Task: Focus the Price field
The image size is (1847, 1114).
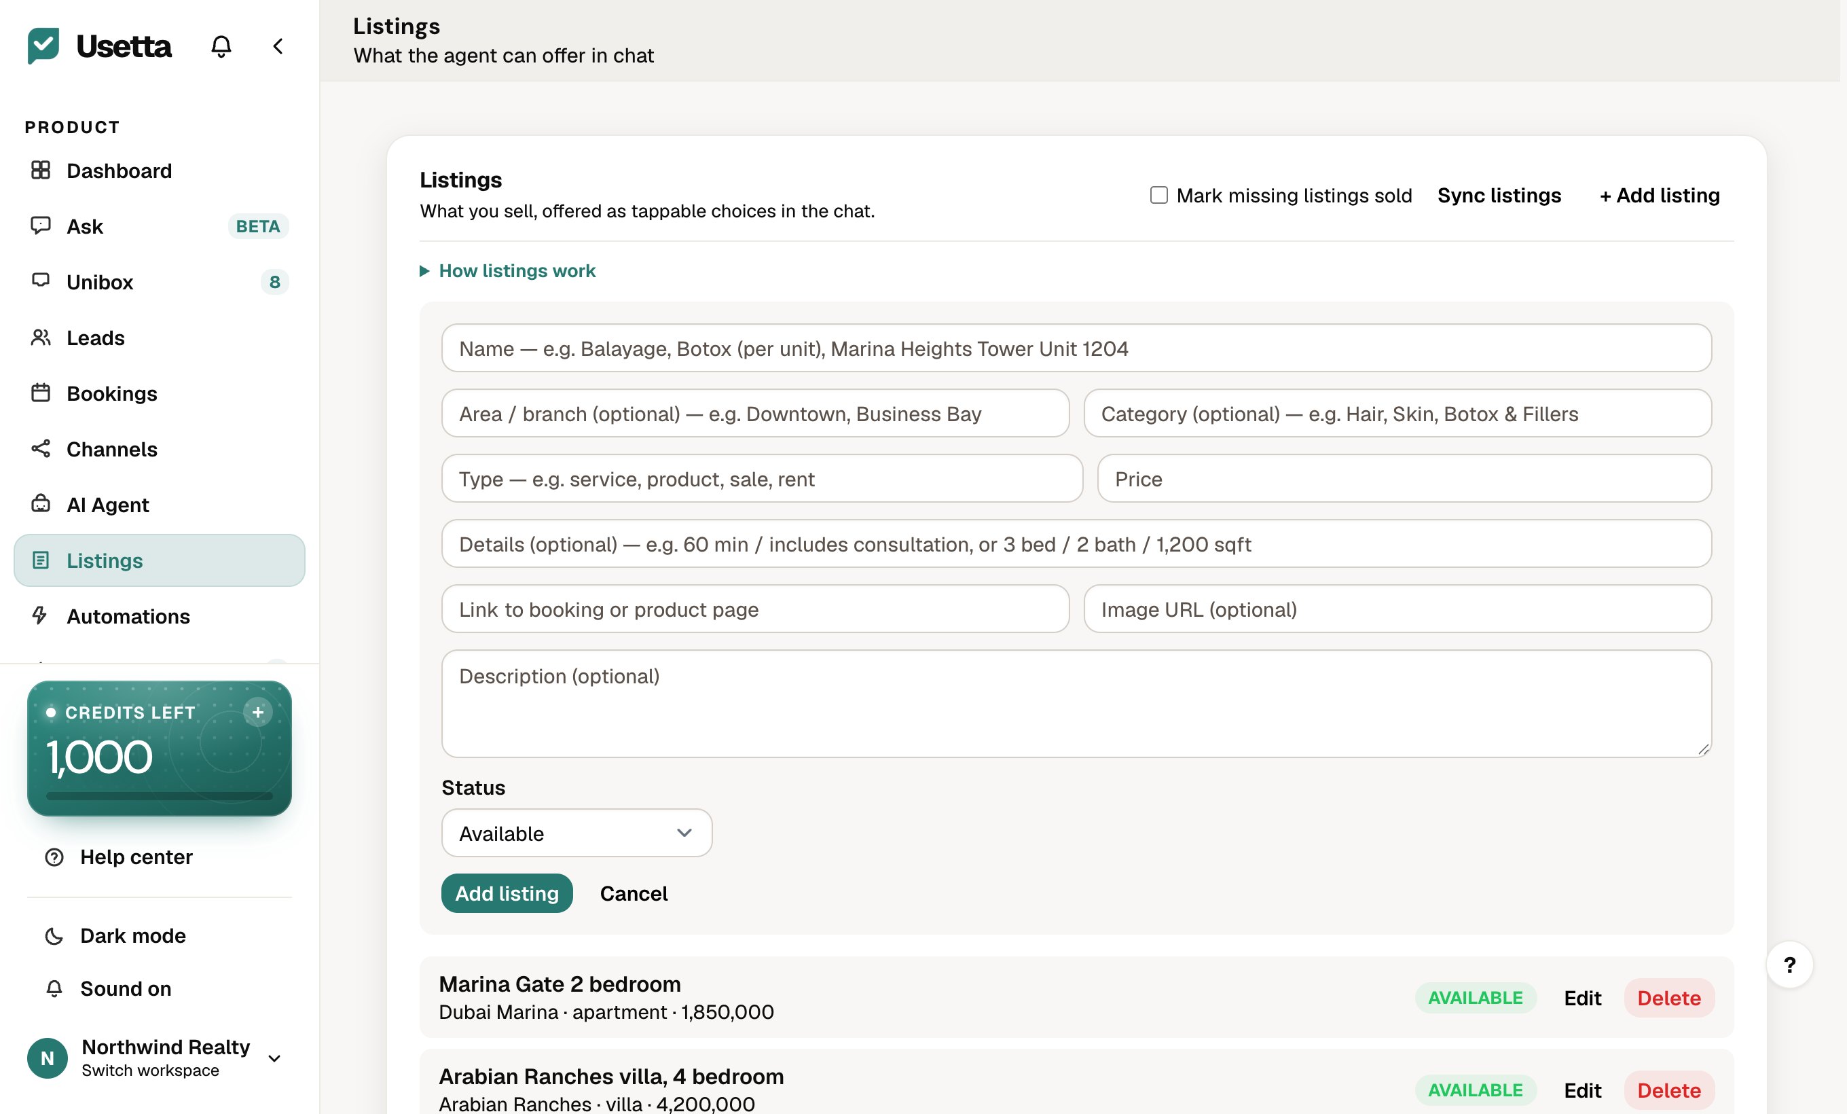Action: pyautogui.click(x=1405, y=478)
